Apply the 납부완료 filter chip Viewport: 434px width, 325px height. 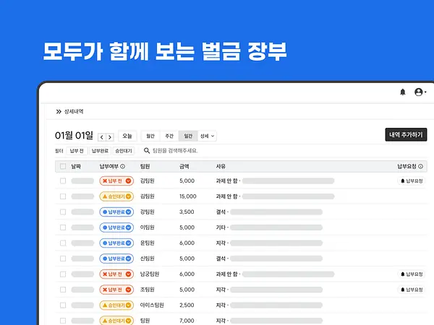[100, 151]
